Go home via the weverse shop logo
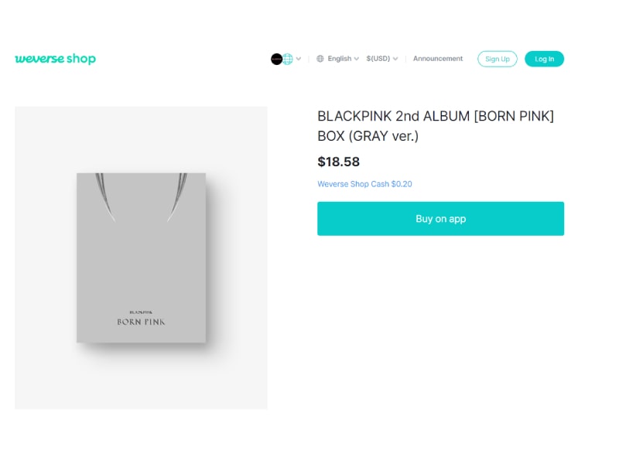The image size is (619, 464). (56, 59)
